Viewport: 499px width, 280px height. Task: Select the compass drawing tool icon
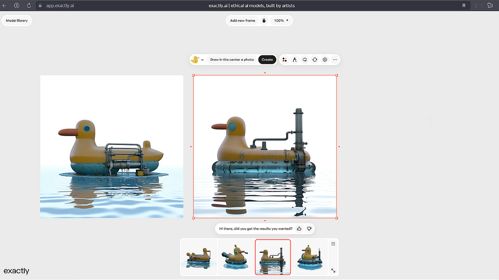(x=294, y=60)
